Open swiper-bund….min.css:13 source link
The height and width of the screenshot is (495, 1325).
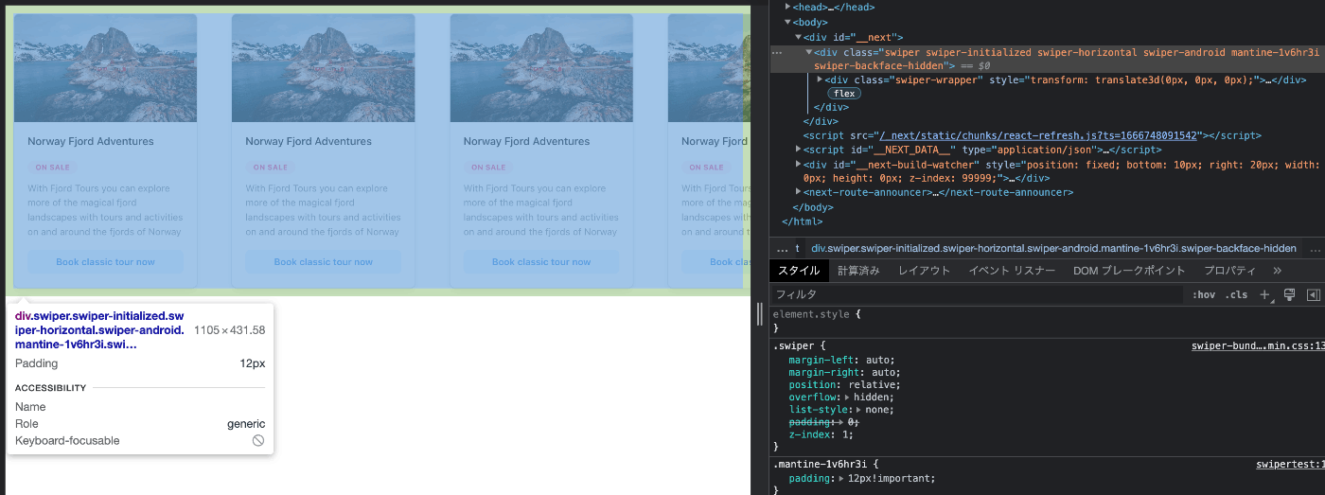1257,346
